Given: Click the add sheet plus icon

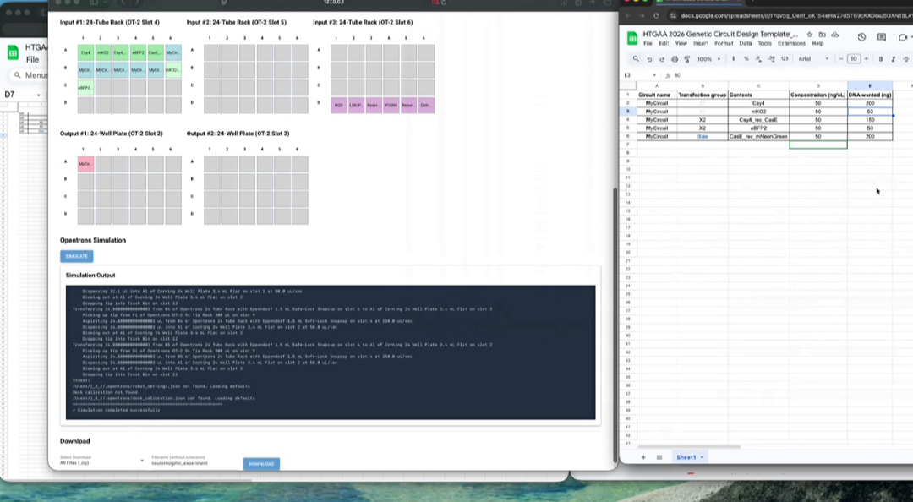Looking at the screenshot, I should pos(643,457).
